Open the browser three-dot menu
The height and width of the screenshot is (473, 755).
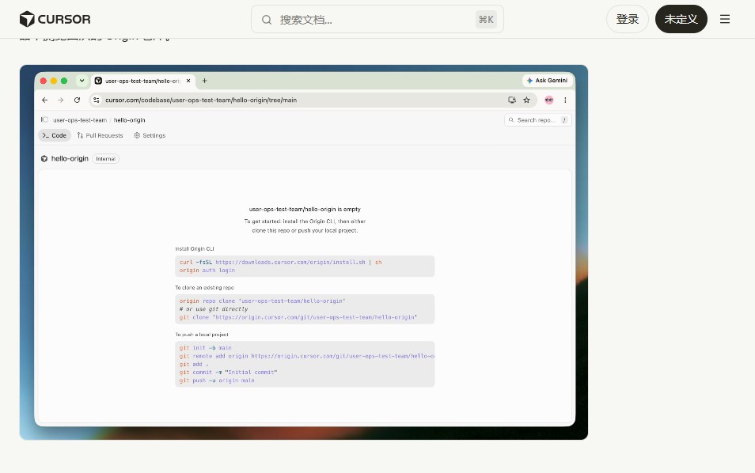pos(565,100)
